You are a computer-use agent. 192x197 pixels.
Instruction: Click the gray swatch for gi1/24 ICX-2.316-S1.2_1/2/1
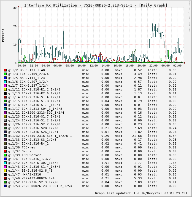coord(5,120)
